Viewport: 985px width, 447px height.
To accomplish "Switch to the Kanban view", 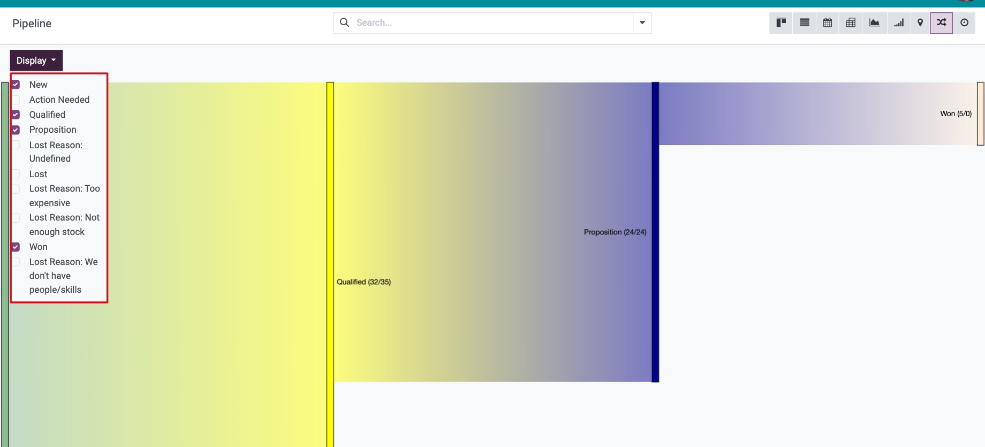I will tap(781, 23).
